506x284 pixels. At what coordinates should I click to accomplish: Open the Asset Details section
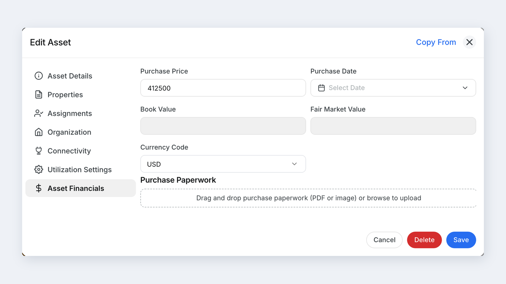pyautogui.click(x=81, y=76)
